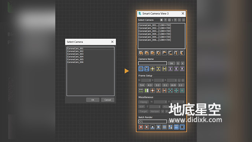Screen dimensions: 252x142
Task: Click the FCL button in Miscellaneous
Action: pos(166,107)
